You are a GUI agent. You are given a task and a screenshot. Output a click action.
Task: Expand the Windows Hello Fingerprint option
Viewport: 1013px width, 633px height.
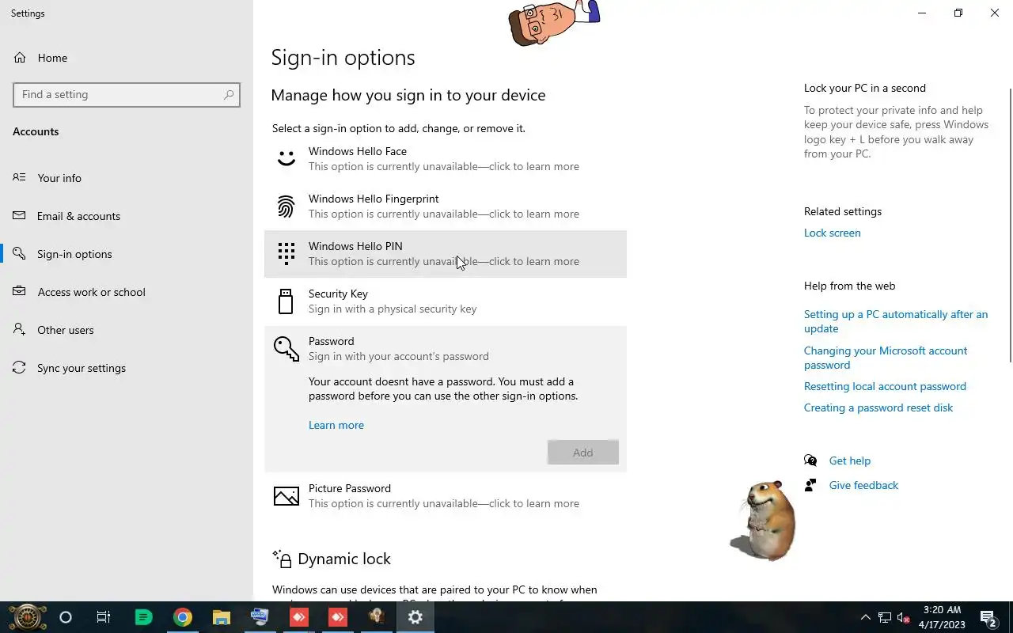pyautogui.click(x=446, y=207)
